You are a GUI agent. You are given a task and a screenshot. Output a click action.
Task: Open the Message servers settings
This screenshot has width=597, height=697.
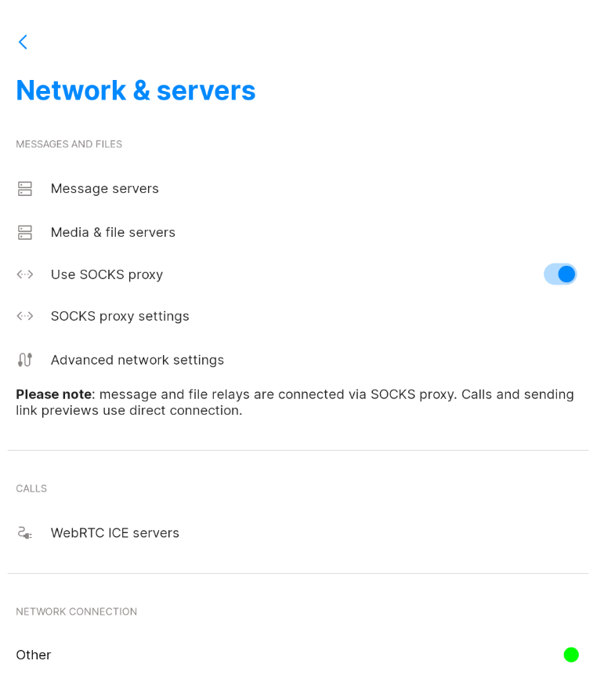pyautogui.click(x=105, y=188)
